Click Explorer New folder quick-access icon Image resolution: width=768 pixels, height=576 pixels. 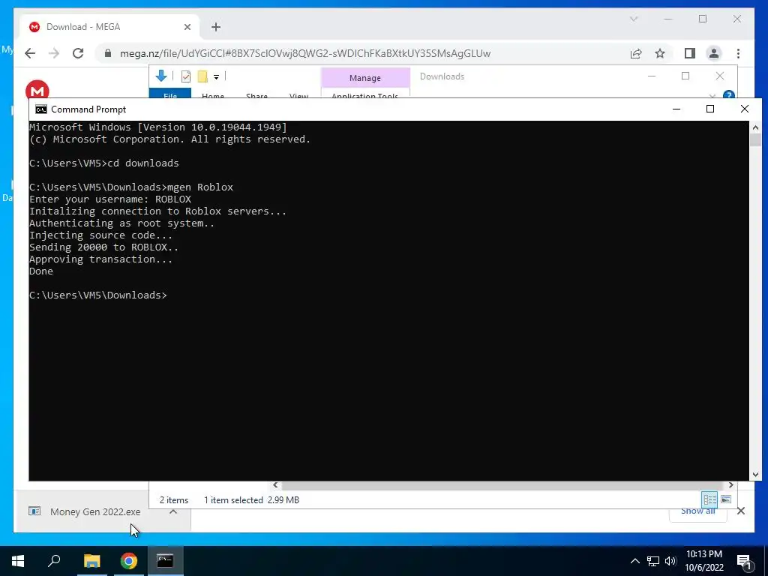pos(202,76)
